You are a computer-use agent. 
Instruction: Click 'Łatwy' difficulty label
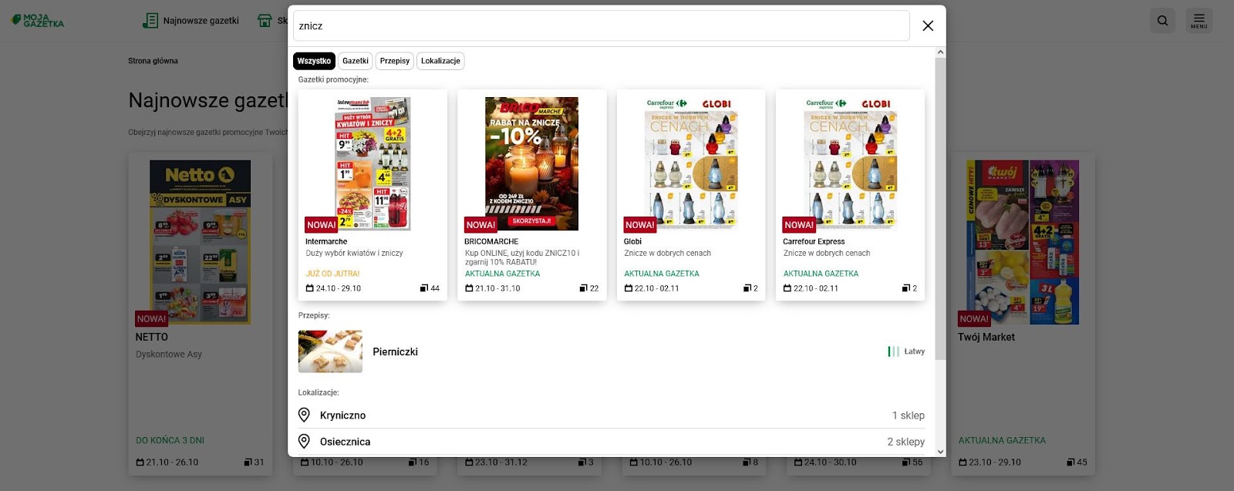914,351
